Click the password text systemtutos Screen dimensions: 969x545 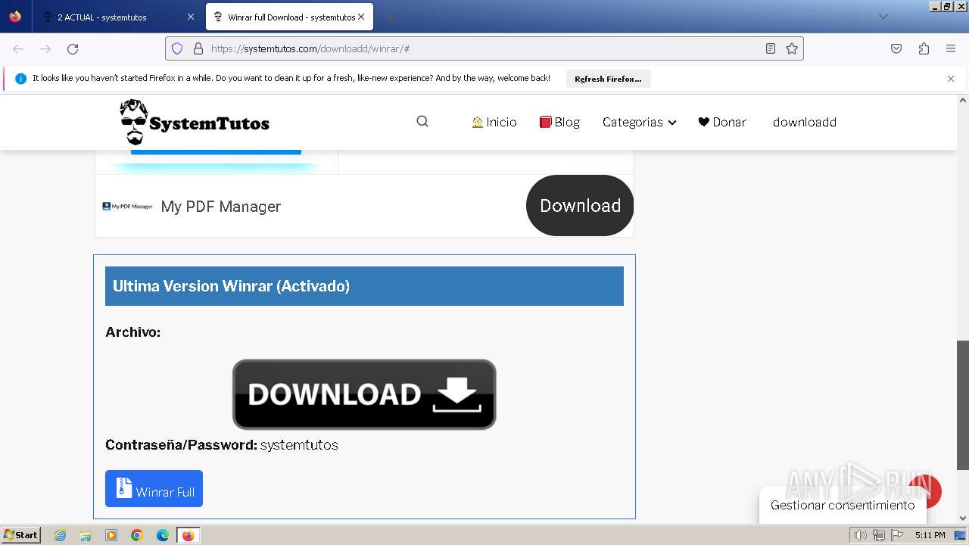click(299, 445)
